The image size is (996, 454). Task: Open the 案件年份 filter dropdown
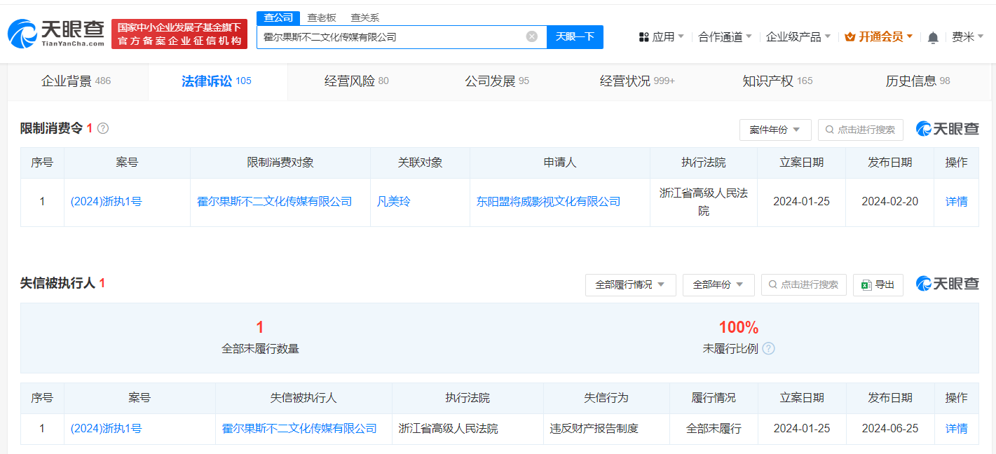pos(775,130)
